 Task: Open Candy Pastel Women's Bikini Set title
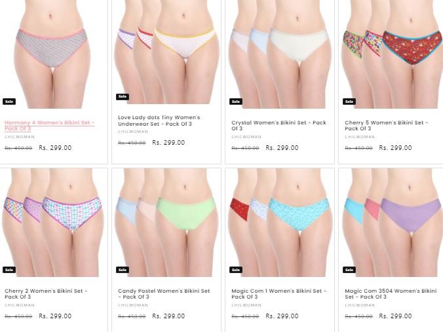click(164, 293)
